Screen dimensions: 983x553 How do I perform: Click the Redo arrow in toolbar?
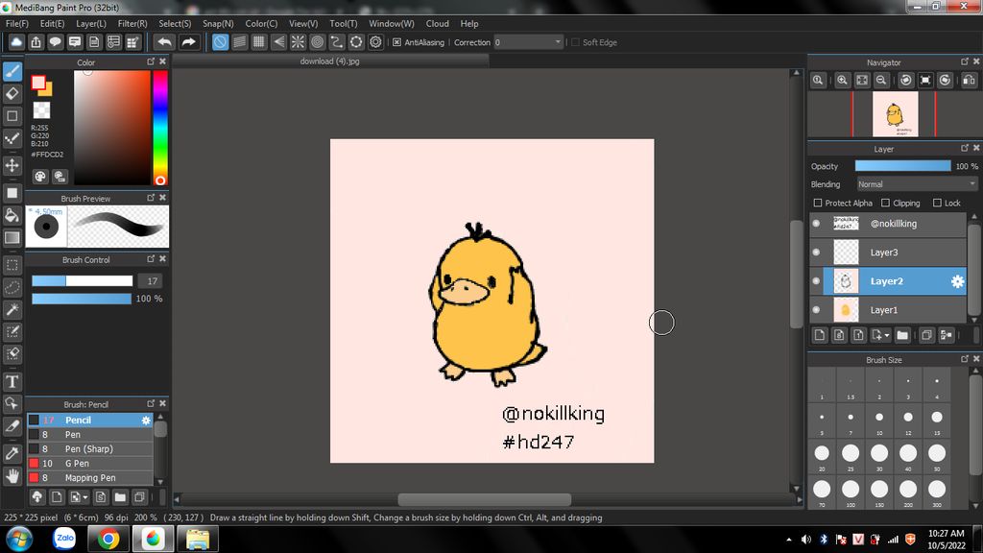(189, 42)
